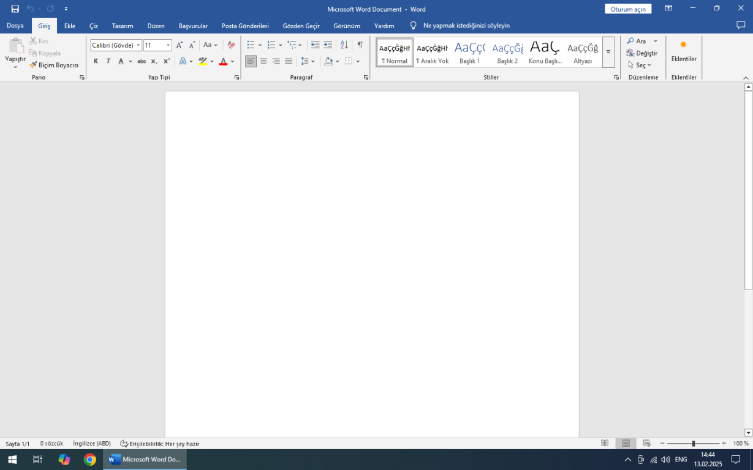Screen dimensions: 753x470
Task: Click the ribbon display options icon
Action: [x=668, y=9]
